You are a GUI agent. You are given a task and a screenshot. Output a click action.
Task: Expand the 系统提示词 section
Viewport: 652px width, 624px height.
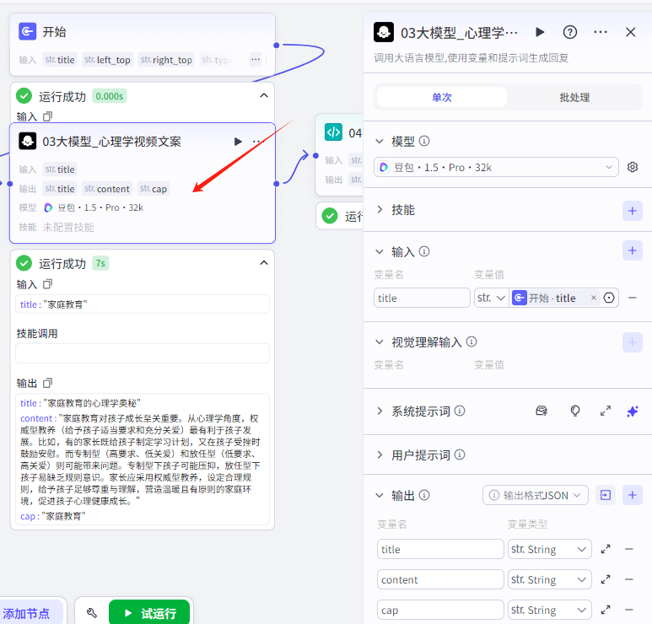380,412
